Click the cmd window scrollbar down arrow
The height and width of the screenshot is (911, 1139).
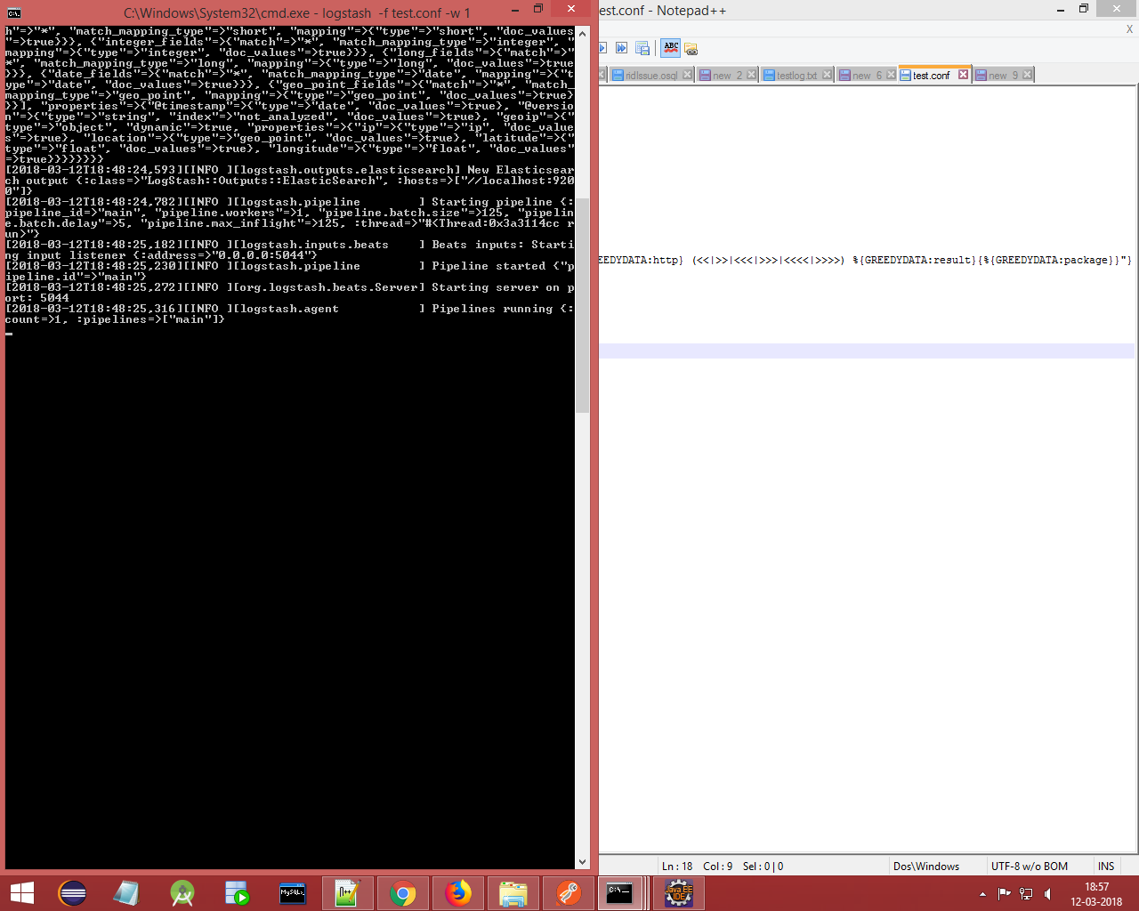click(x=583, y=862)
